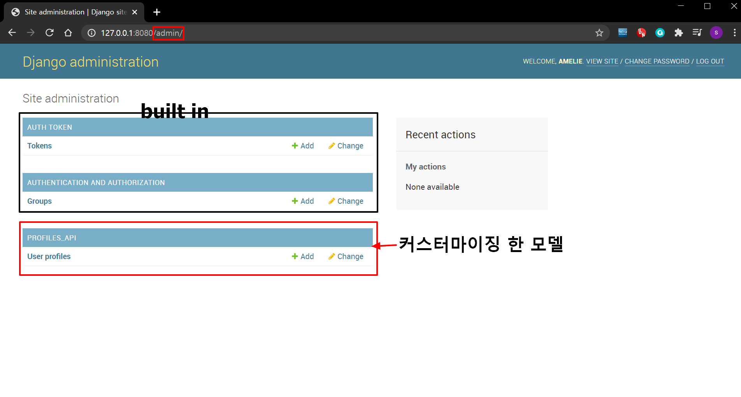
Task: Add a new User profile
Action: pos(303,256)
